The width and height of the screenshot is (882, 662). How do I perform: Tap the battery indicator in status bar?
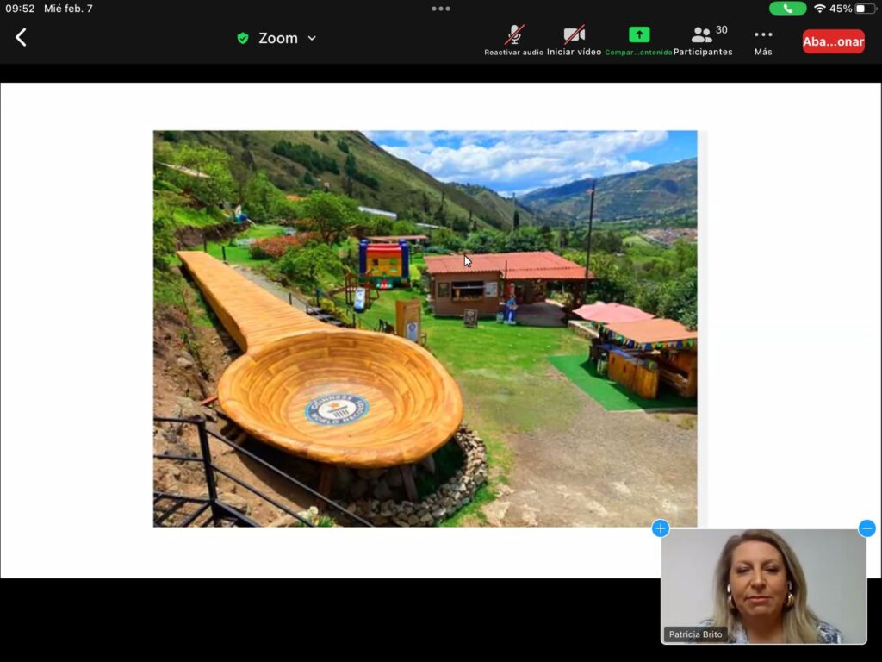tap(865, 9)
